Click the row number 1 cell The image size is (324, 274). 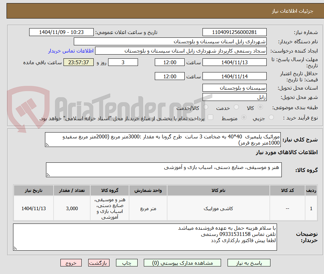pos(311,208)
